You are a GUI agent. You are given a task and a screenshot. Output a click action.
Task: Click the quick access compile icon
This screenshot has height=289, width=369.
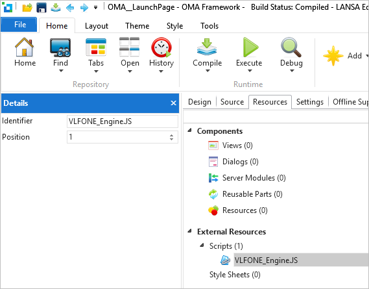pyautogui.click(x=56, y=8)
